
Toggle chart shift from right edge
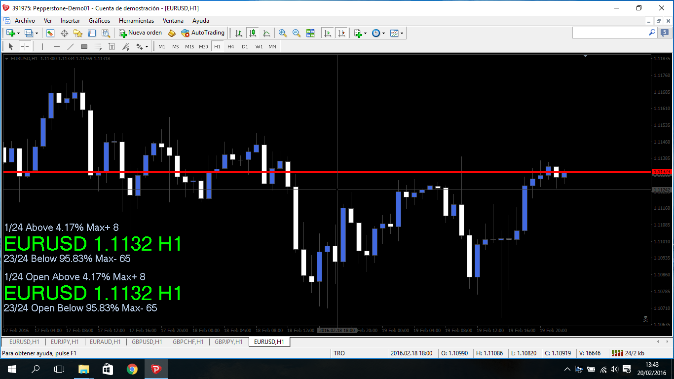(x=341, y=33)
